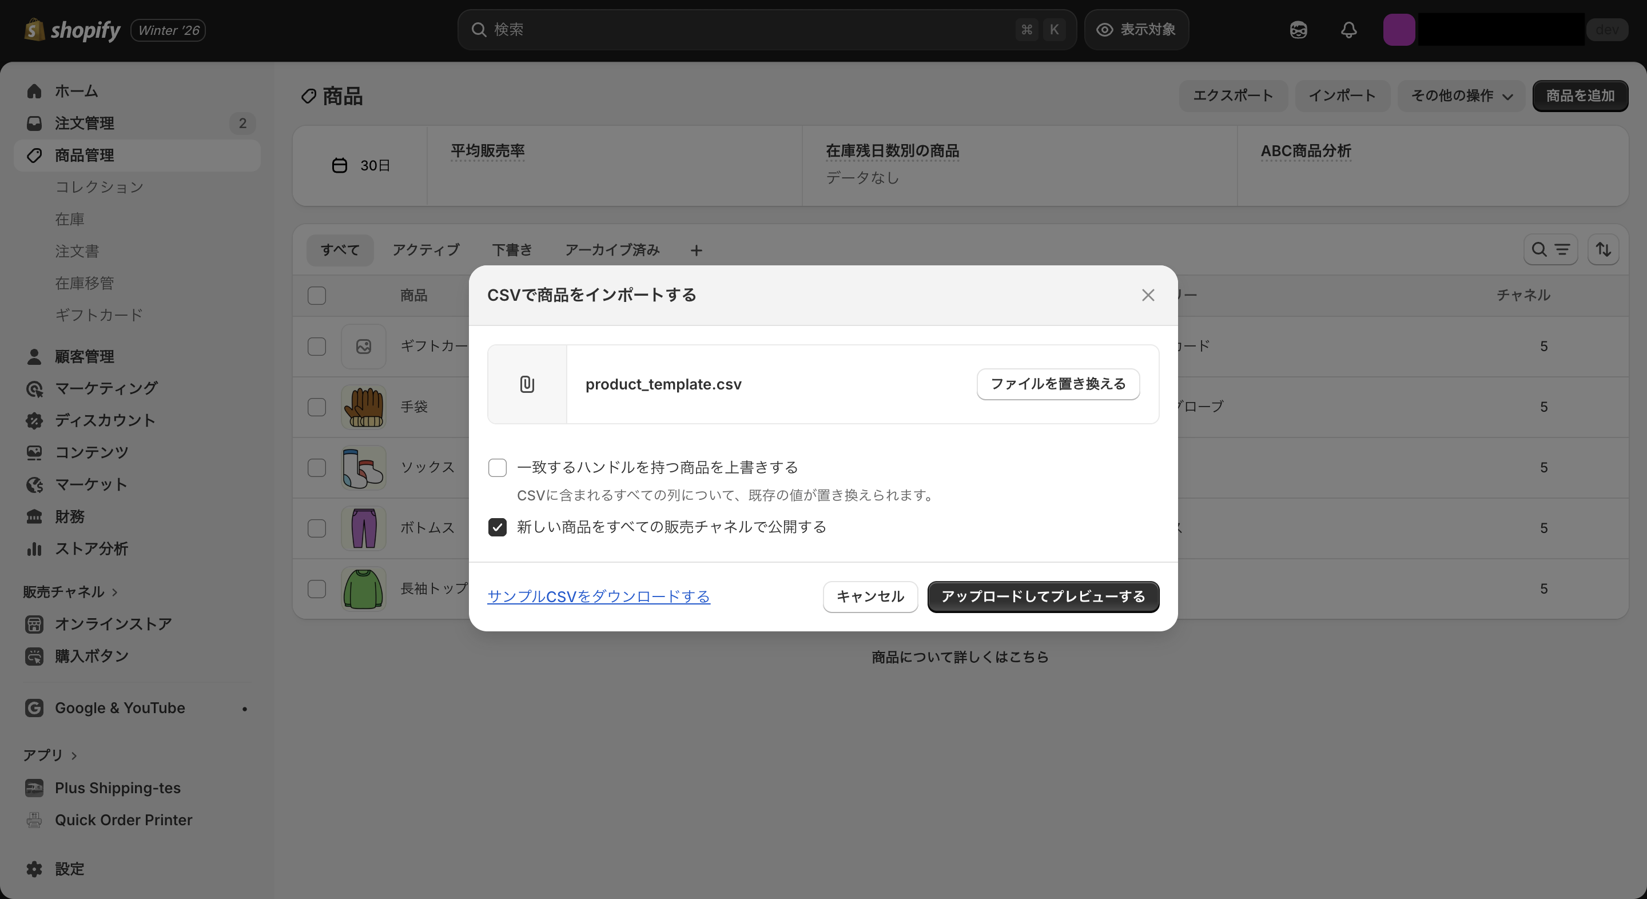Check the select-all checkbox in the product table header
This screenshot has width=1647, height=899.
coord(316,296)
